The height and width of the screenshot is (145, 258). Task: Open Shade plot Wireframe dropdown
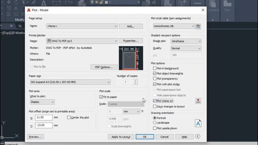click(x=186, y=41)
